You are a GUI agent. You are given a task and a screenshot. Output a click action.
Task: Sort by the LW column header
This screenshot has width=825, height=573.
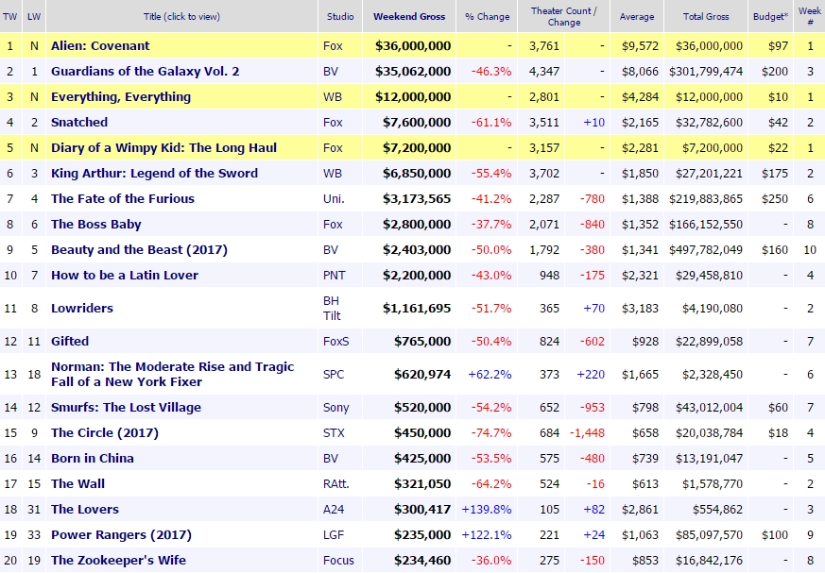(34, 16)
